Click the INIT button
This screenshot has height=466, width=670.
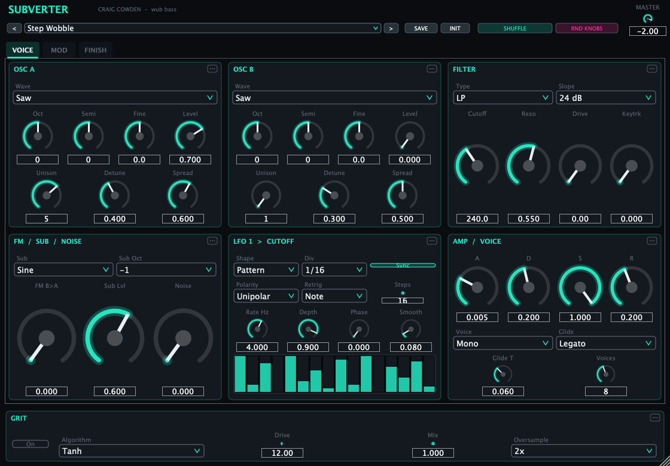[455, 28]
